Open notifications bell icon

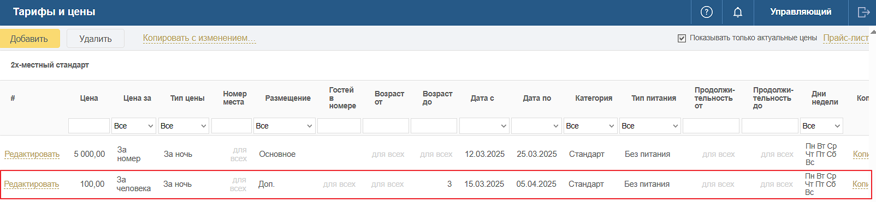click(737, 12)
